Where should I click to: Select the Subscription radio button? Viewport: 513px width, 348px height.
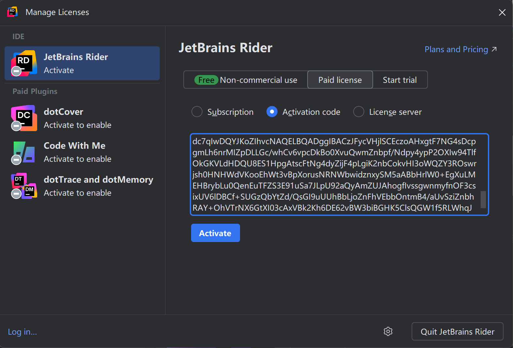[197, 112]
